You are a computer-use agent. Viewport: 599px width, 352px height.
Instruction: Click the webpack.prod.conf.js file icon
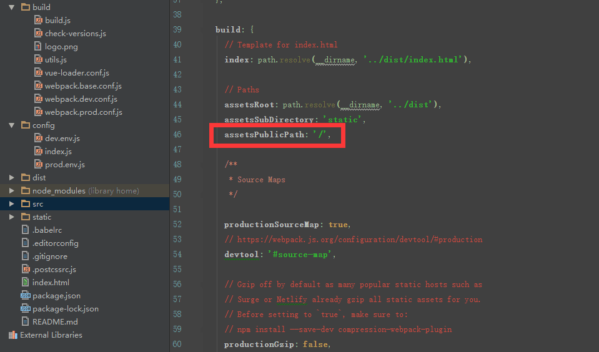(38, 112)
